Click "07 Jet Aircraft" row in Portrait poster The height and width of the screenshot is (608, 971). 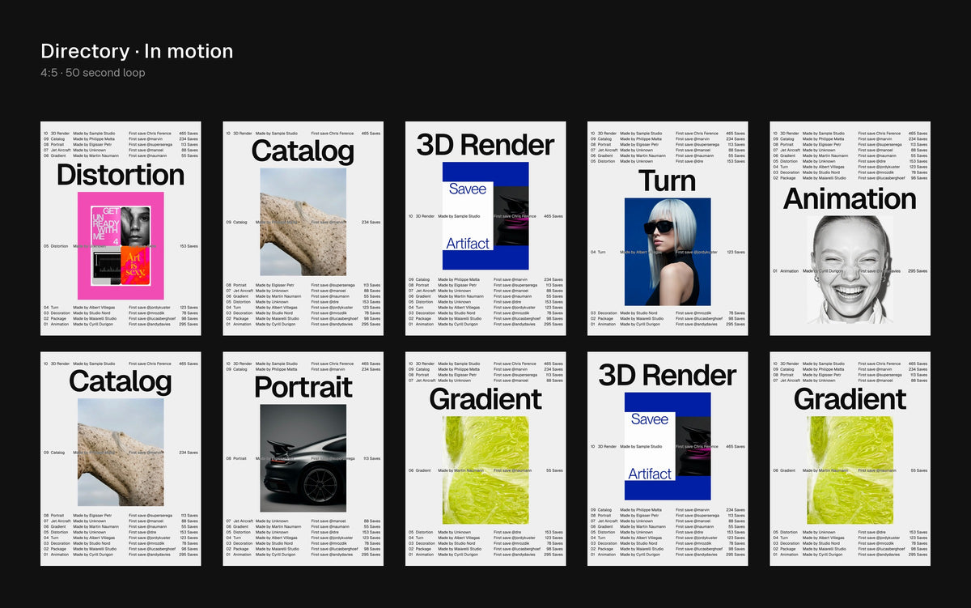[x=303, y=521]
